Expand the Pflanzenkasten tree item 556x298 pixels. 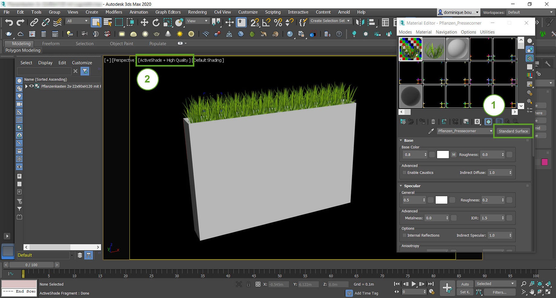(26, 86)
